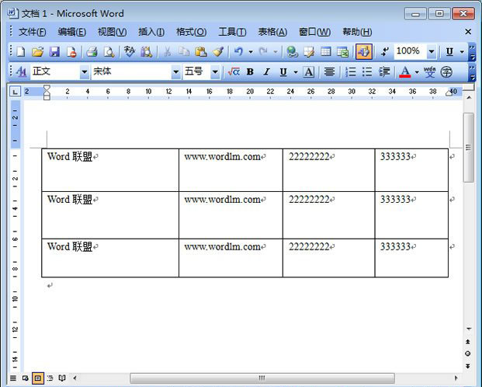Open the Print Preview icon

click(x=109, y=52)
